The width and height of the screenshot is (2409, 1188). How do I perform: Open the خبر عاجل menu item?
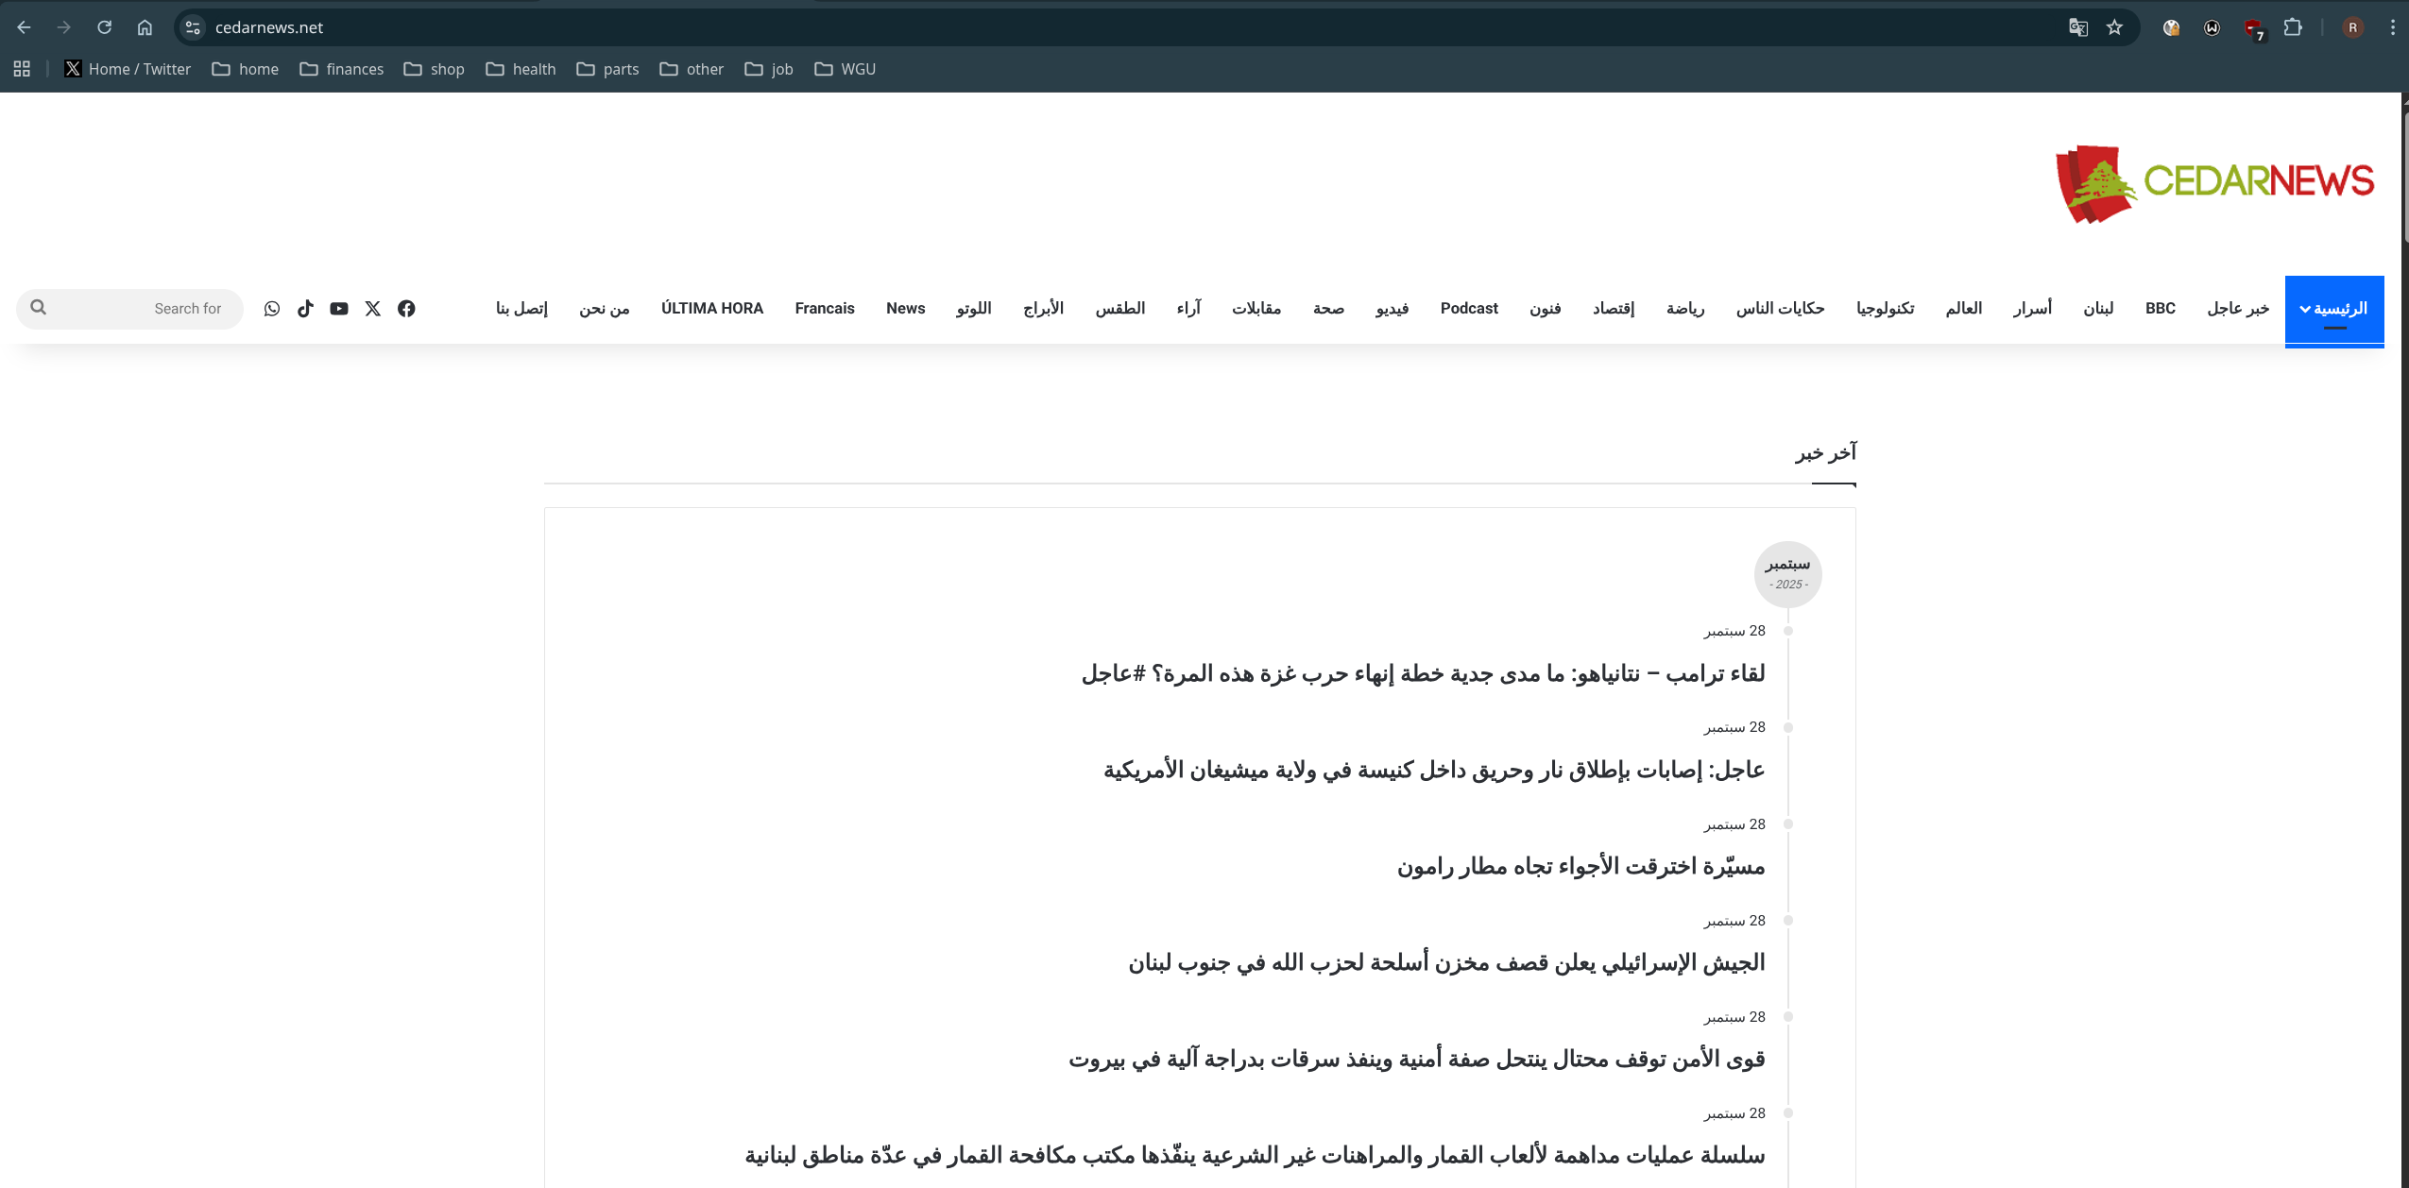(x=2238, y=309)
